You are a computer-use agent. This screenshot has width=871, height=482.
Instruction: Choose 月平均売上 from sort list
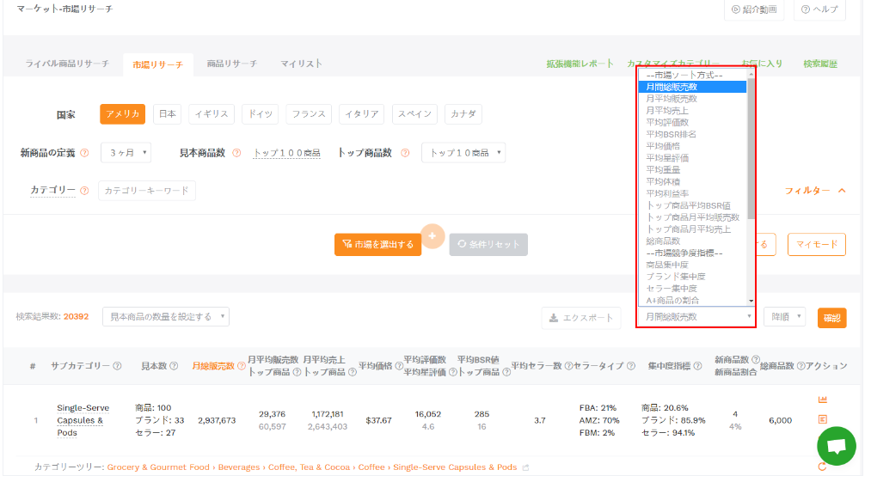666,111
